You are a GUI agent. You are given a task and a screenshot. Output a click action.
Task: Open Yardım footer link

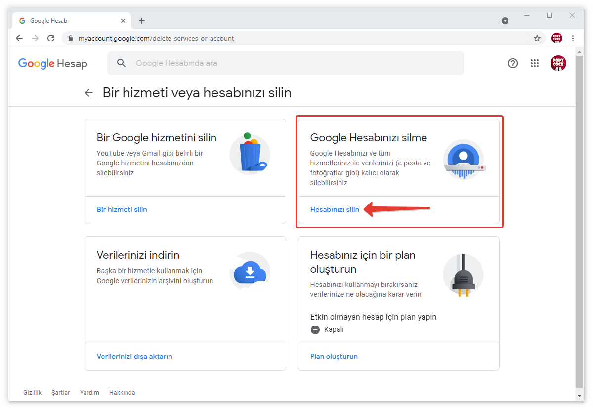(x=89, y=393)
